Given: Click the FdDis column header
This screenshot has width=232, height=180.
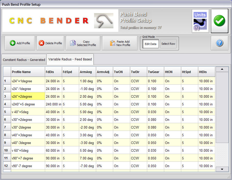Looking at the screenshot, I should pos(53,72).
